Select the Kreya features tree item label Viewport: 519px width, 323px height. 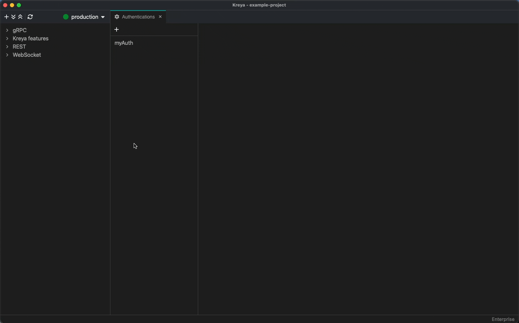pyautogui.click(x=31, y=38)
